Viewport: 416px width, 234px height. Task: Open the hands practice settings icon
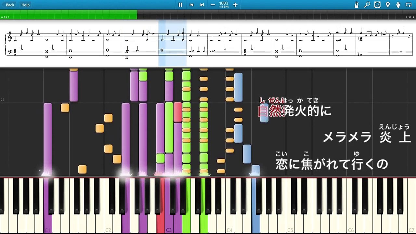pos(398,5)
